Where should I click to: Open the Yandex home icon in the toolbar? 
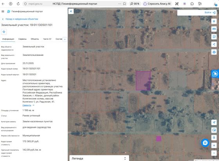(11, 4)
